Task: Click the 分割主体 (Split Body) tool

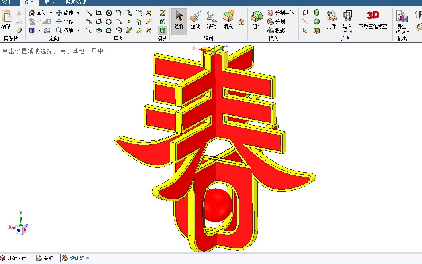Action: 280,12
